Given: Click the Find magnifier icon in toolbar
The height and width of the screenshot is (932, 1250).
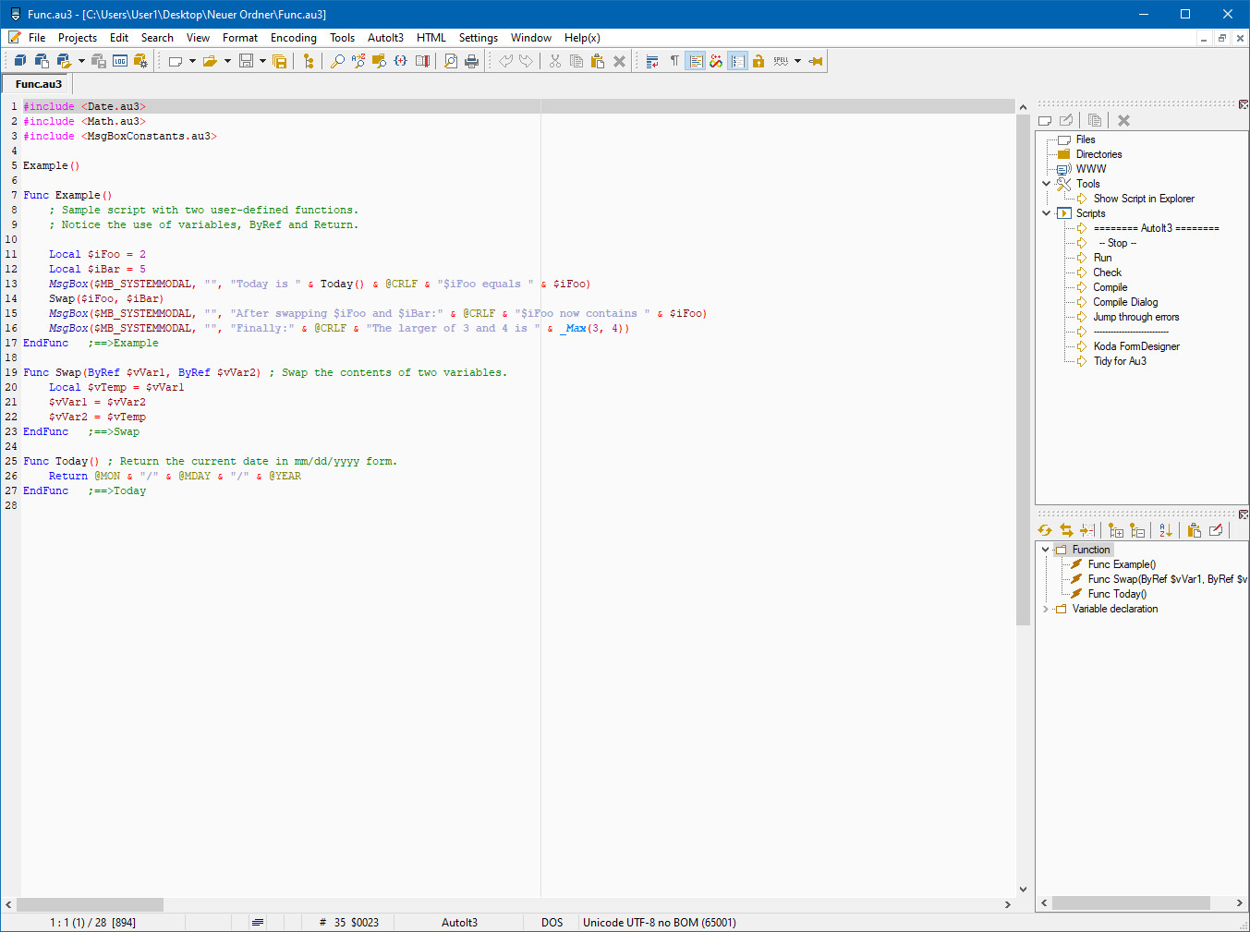Looking at the screenshot, I should pyautogui.click(x=337, y=61).
